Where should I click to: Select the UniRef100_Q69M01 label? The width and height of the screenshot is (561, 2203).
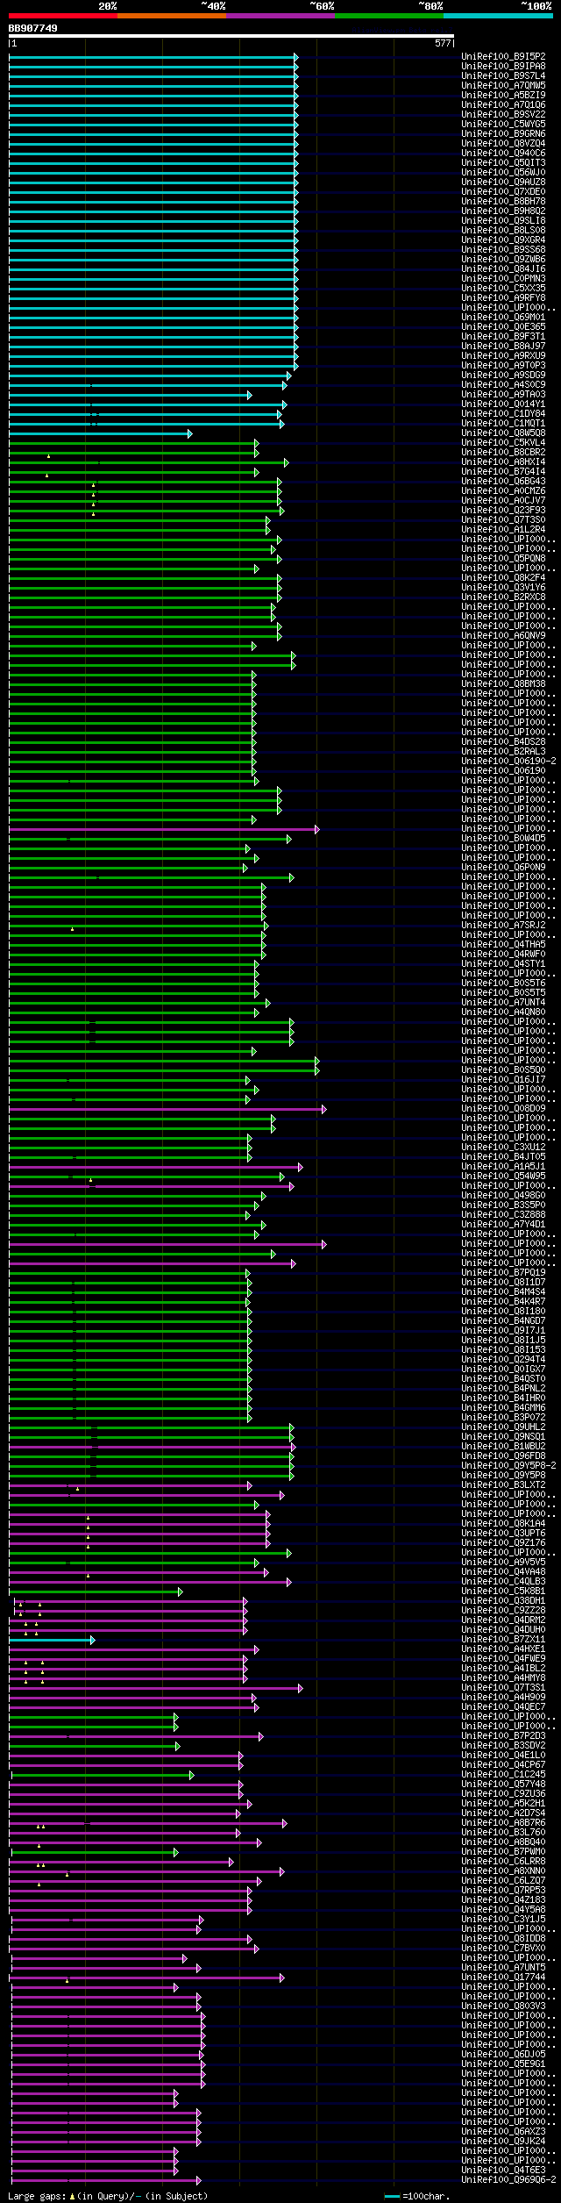[x=503, y=317]
